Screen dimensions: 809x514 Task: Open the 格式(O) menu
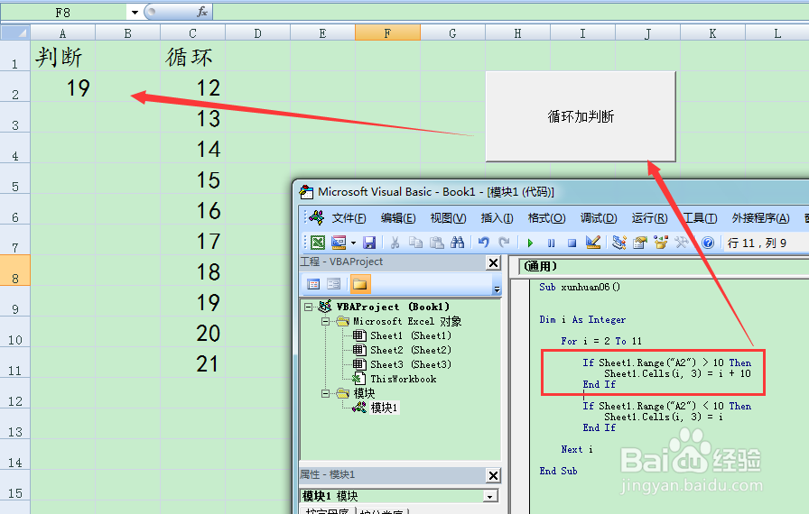click(x=546, y=218)
